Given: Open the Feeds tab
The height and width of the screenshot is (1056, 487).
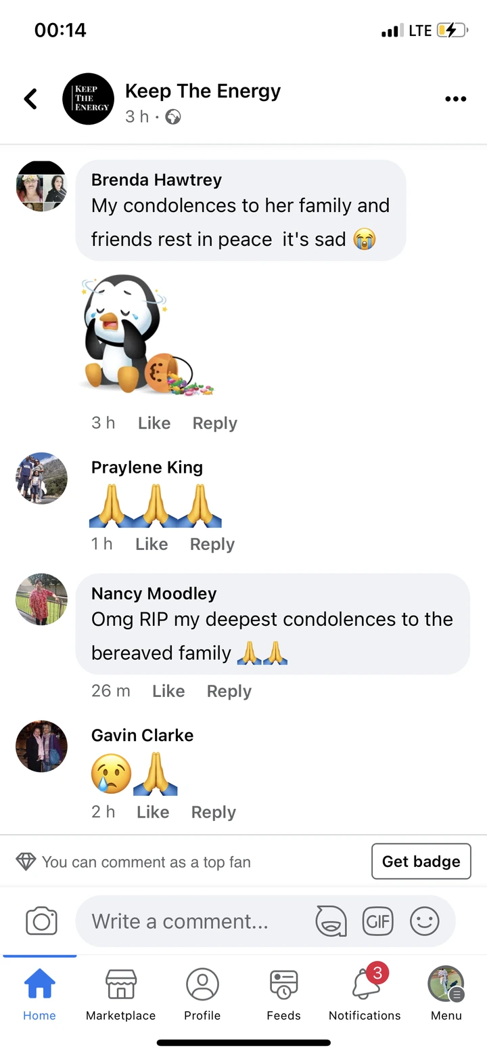Looking at the screenshot, I should point(283,994).
